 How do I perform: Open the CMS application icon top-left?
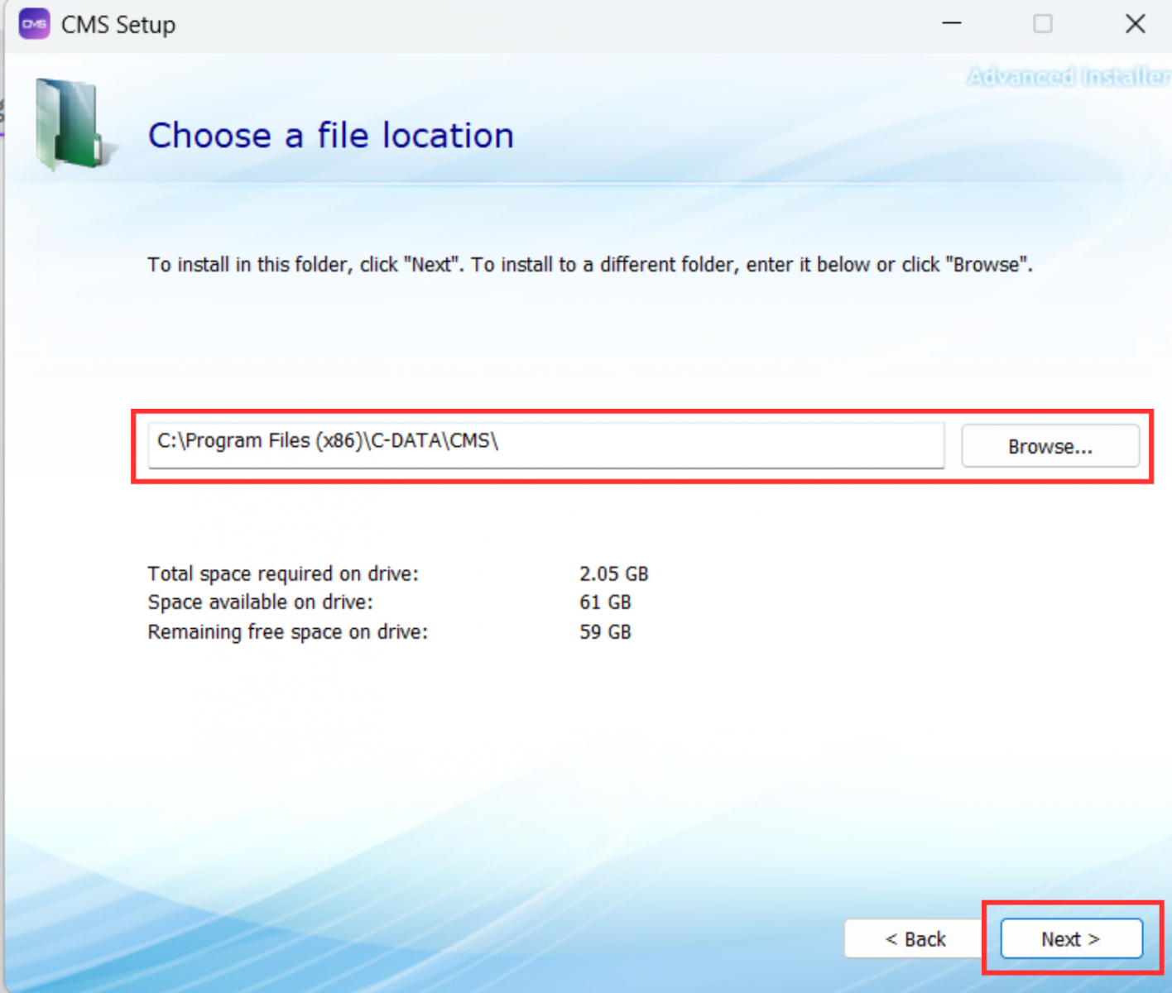click(34, 24)
